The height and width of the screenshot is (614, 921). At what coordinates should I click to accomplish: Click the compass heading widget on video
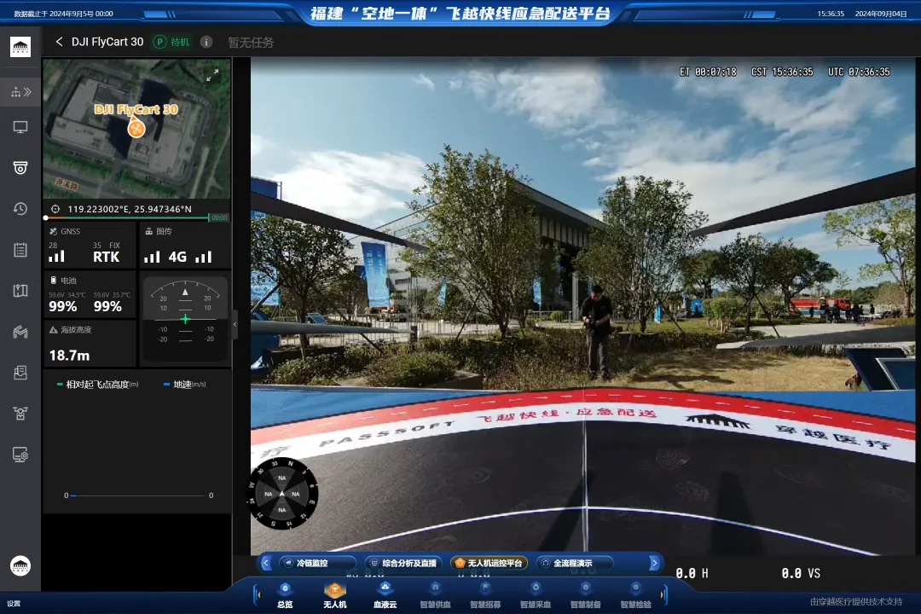(282, 494)
